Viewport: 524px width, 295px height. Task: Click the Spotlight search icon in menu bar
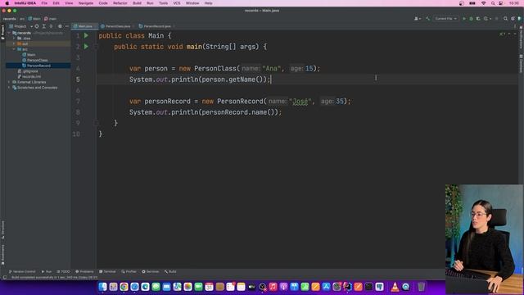[493, 3]
